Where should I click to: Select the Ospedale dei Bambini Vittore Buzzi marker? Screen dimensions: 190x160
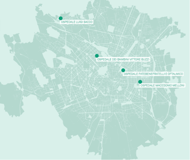(x=97, y=56)
